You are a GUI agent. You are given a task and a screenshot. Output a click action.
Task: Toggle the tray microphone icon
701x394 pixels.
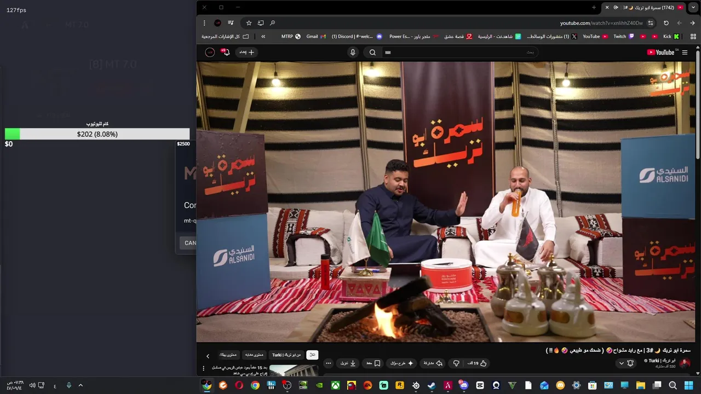click(x=69, y=385)
